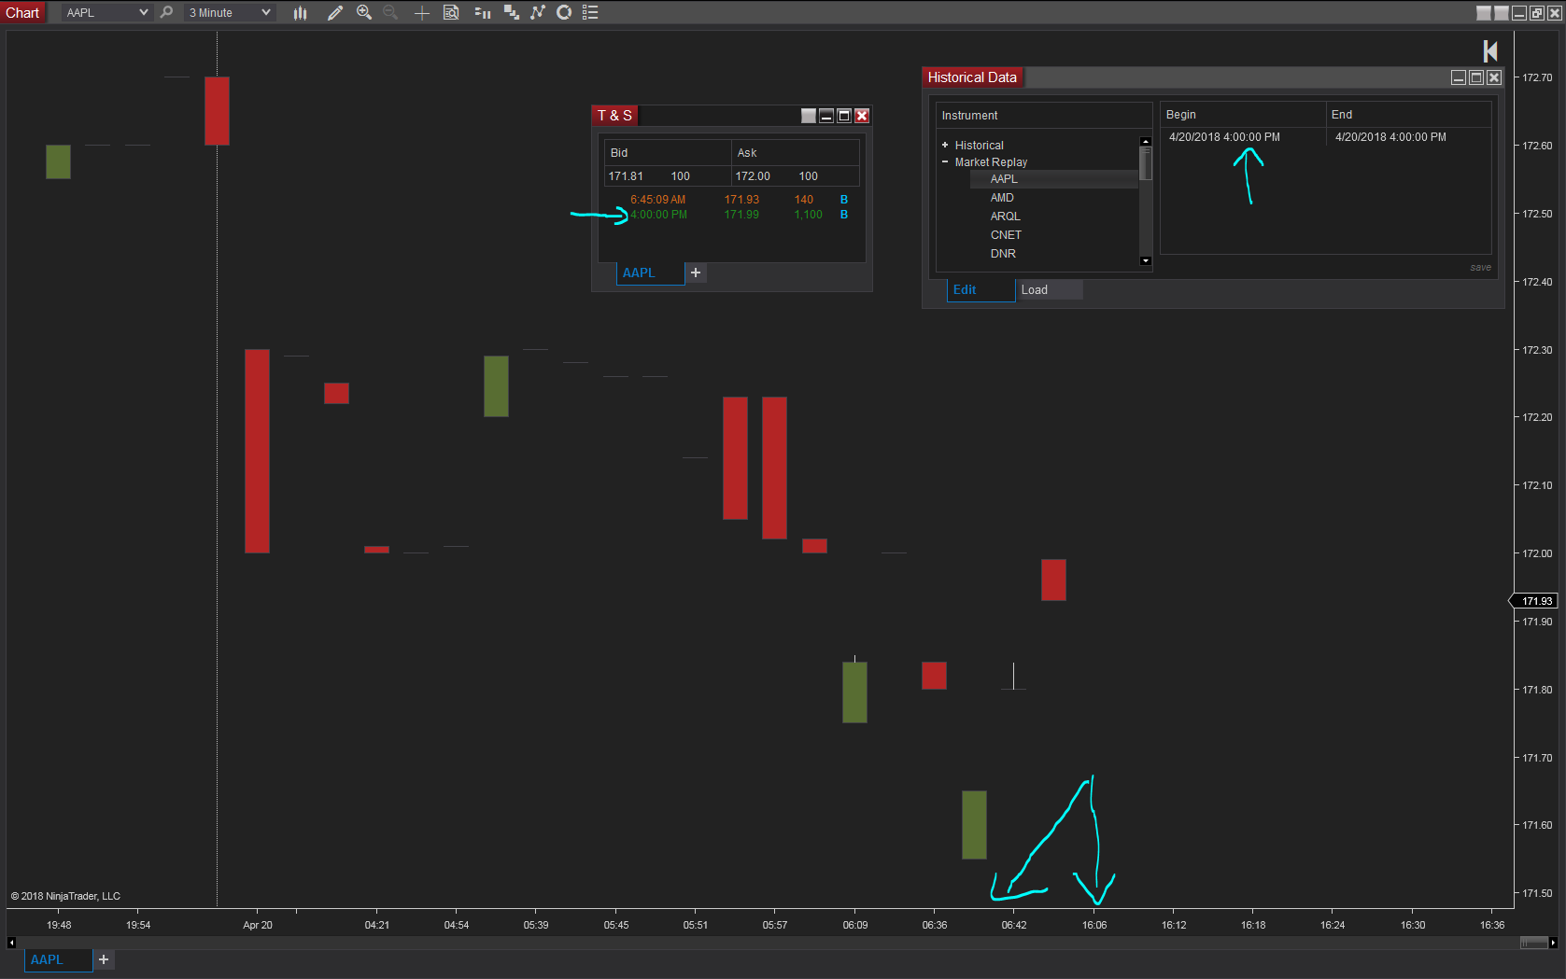Select CNET in the instrument list
This screenshot has width=1566, height=979.
1006,235
